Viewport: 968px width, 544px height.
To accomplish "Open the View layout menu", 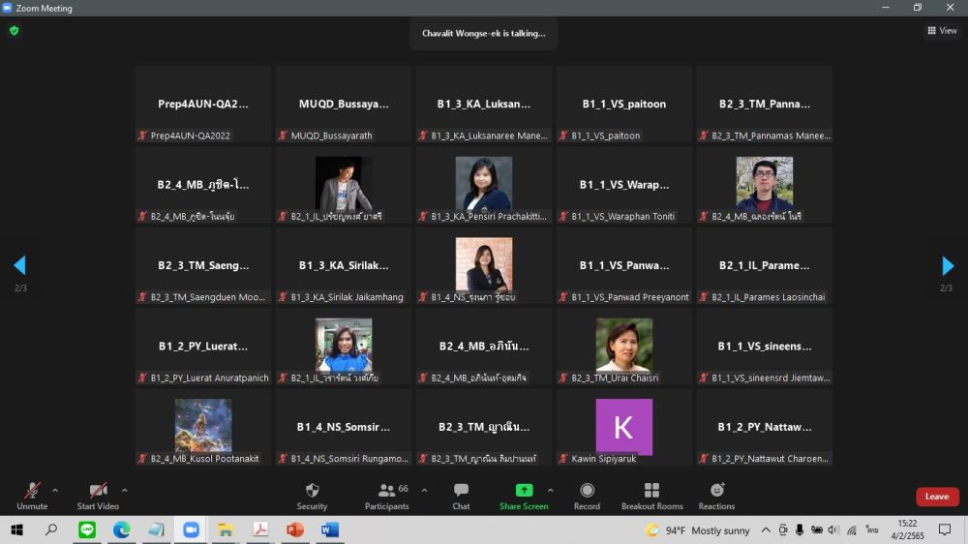I will [942, 31].
